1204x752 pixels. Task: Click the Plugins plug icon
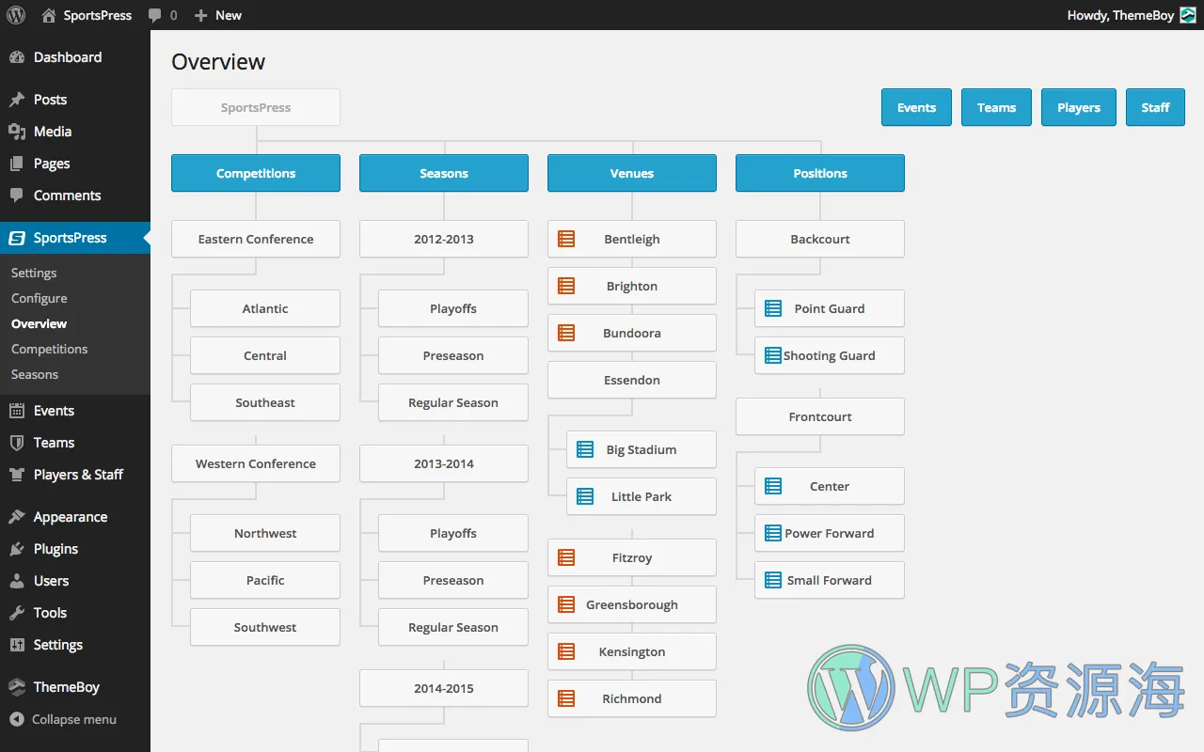17,549
